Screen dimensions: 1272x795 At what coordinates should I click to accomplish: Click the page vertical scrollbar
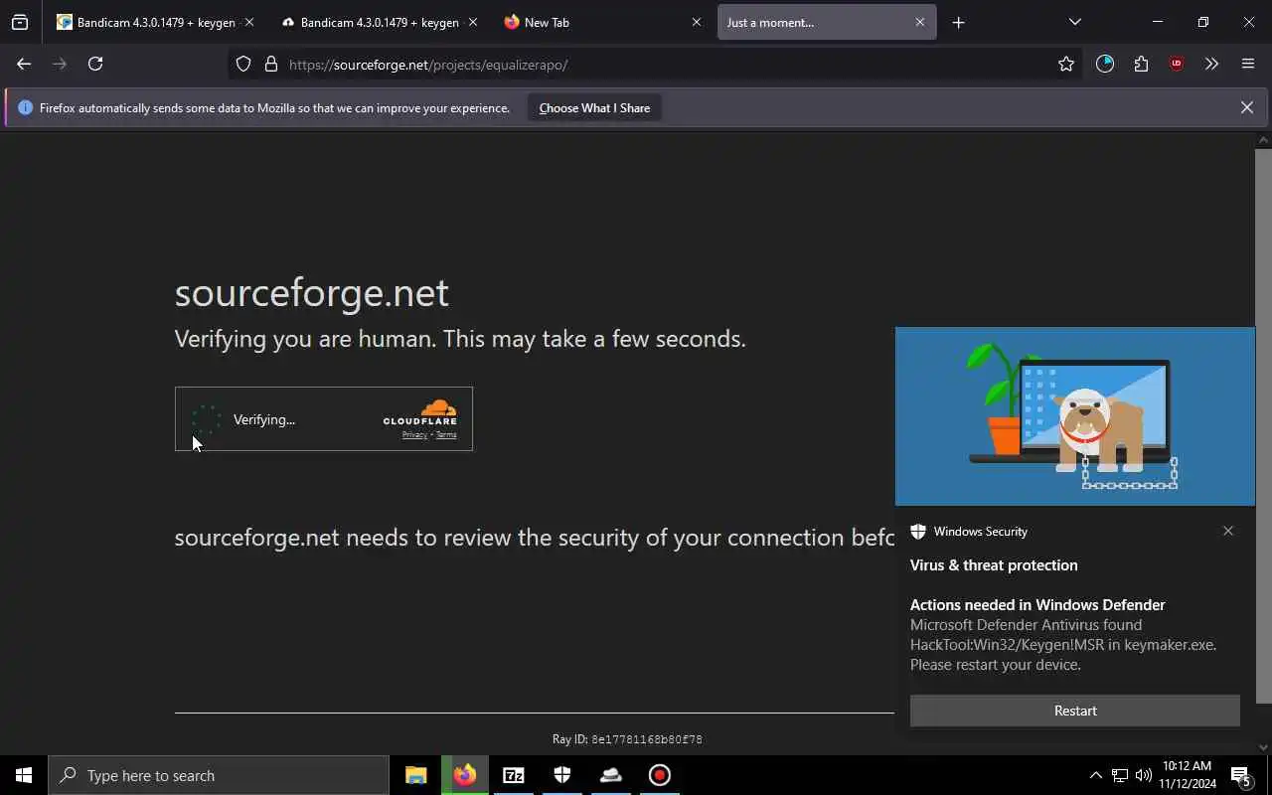click(x=1263, y=425)
